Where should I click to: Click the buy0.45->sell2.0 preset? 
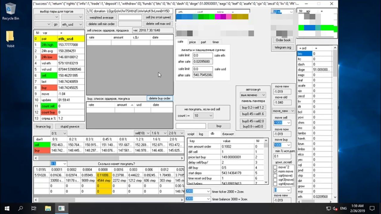253,121
